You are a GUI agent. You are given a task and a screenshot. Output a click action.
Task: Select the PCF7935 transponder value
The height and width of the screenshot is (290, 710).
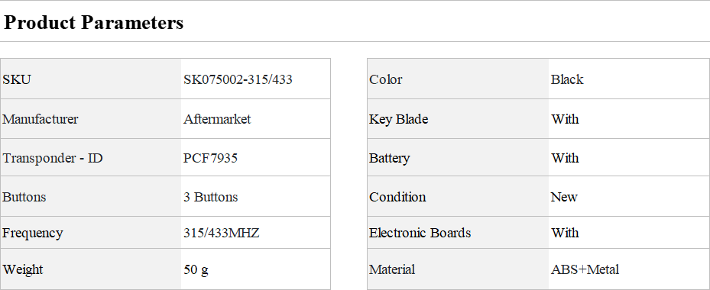[210, 158]
